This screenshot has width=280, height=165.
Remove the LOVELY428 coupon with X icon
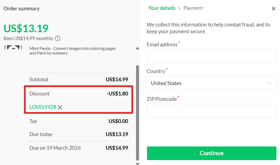[60, 107]
